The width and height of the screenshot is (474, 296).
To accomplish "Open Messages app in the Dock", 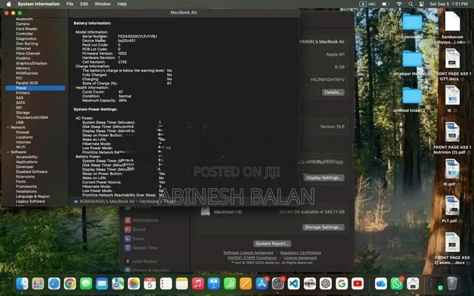I will pos(86,284).
